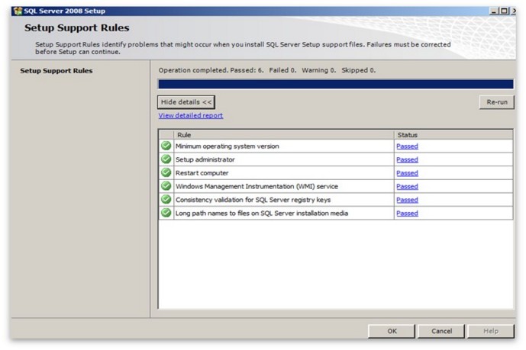The height and width of the screenshot is (350, 526).
Task: Click the Help button
Action: tap(491, 331)
